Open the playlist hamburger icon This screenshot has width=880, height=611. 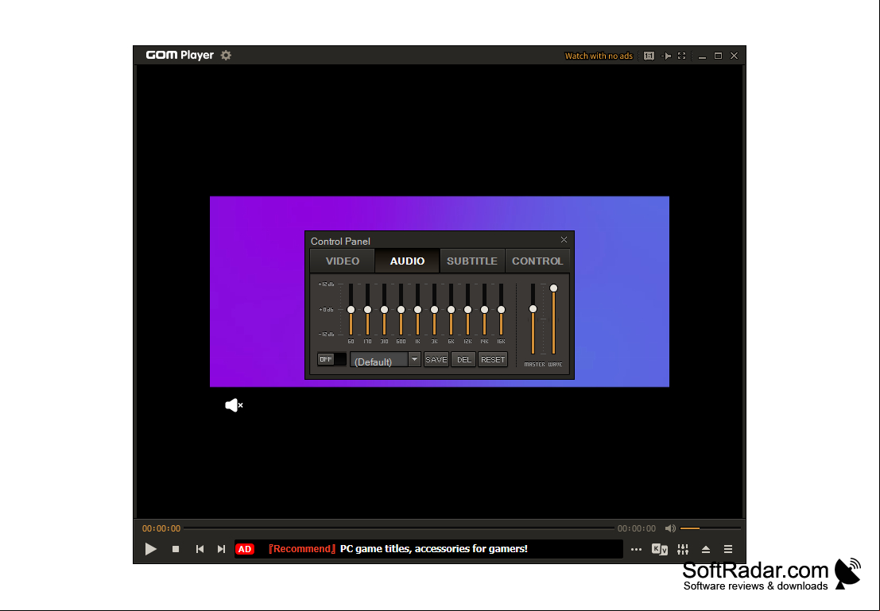(728, 549)
